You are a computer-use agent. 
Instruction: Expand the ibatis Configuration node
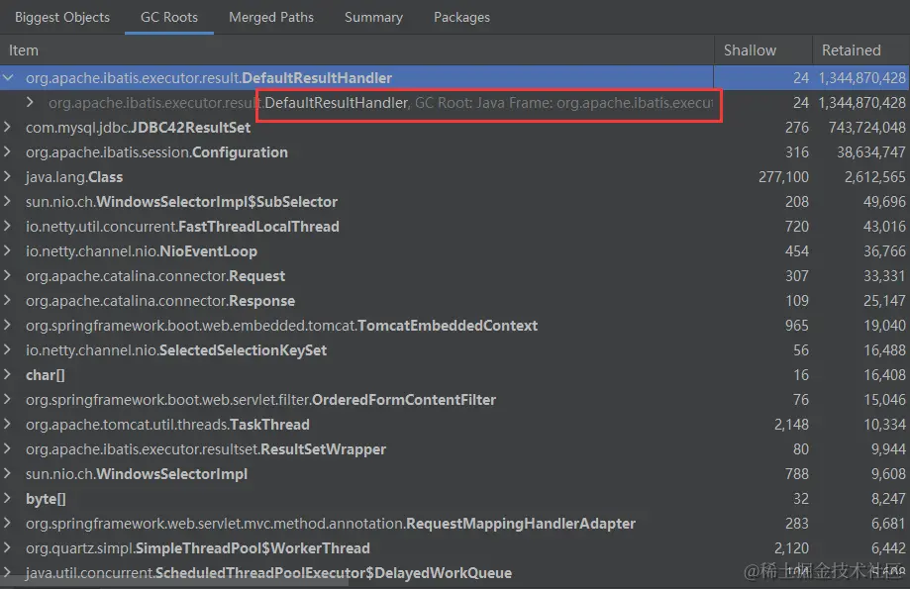(9, 151)
